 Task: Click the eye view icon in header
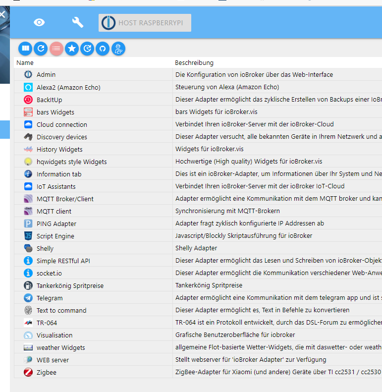tap(39, 22)
